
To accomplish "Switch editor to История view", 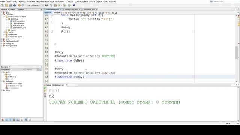I will pos(57,13).
